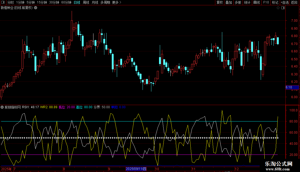Click the diamond icon above the price axis
This screenshot has height=172, width=300.
[x=278, y=8]
